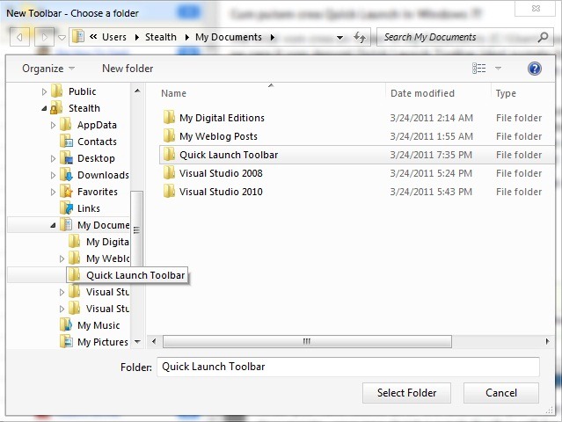Click the search magnifier icon
The width and height of the screenshot is (562, 422).
(543, 37)
